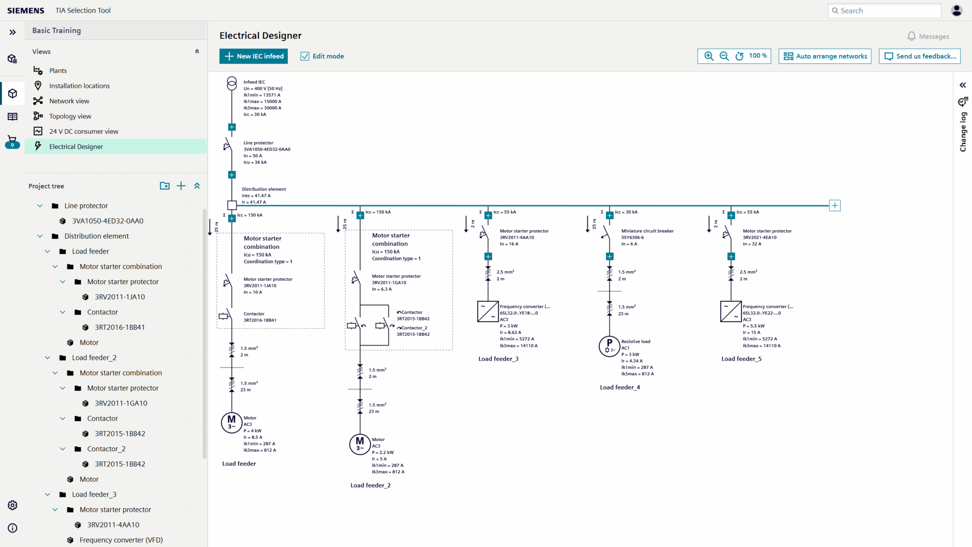The image size is (972, 547).
Task: Switch to Topology view
Action: (x=70, y=116)
